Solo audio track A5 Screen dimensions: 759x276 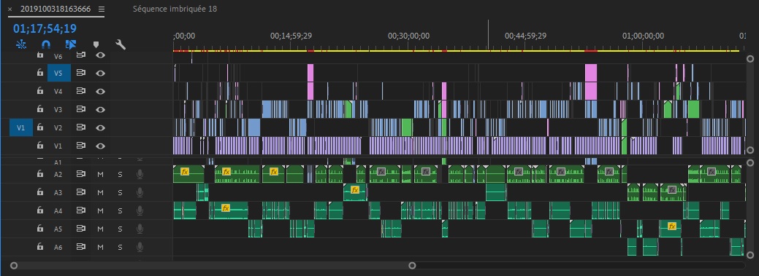120,229
